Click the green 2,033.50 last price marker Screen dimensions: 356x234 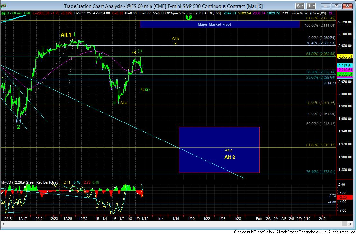click(345, 75)
